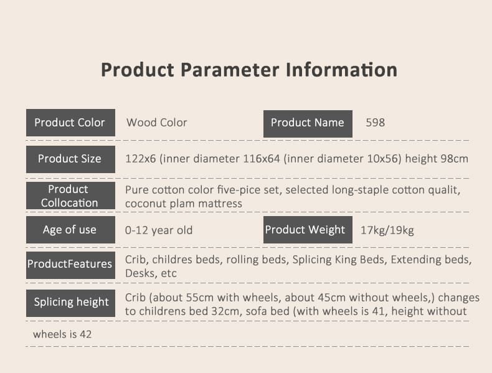This screenshot has height=373, width=492.
Task: Select the wheels is 42 text
Action: tap(62, 334)
